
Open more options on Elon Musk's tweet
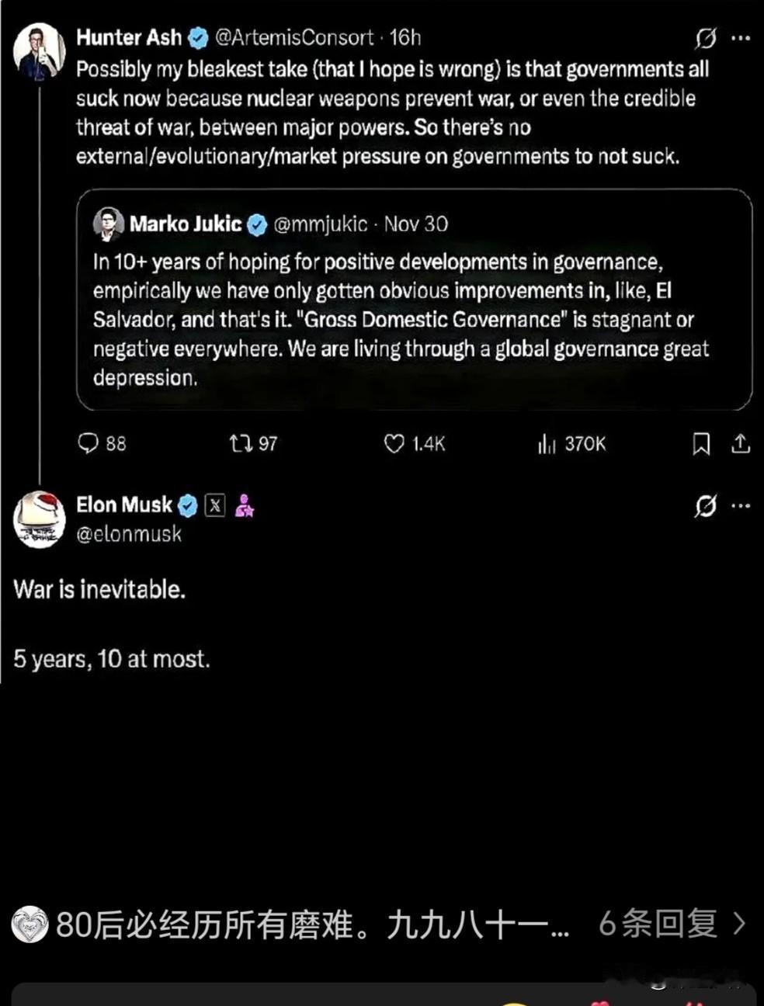pos(741,506)
